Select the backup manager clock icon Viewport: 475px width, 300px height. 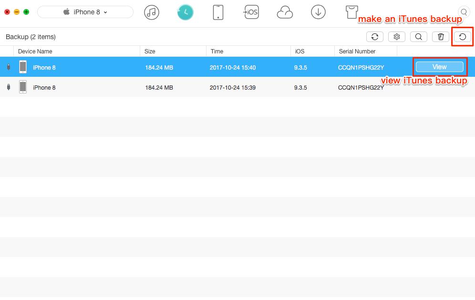click(185, 12)
